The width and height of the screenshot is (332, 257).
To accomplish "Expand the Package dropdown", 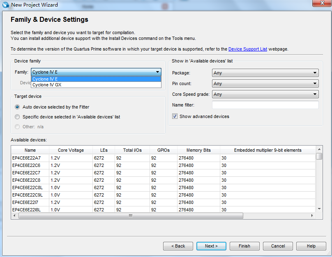I will click(x=265, y=73).
